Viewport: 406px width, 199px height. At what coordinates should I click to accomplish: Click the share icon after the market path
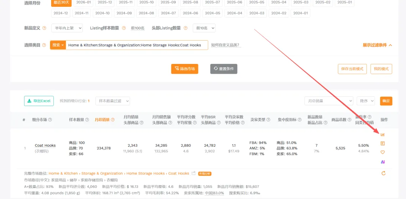pyautogui.click(x=194, y=173)
